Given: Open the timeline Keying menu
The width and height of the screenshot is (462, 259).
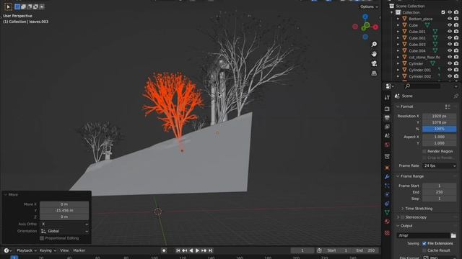Looking at the screenshot, I should coord(48,250).
